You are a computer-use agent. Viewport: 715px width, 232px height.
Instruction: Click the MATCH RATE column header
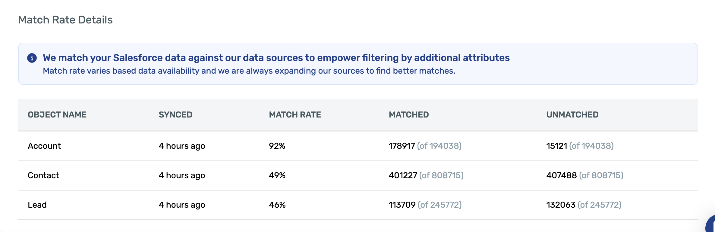click(x=295, y=115)
